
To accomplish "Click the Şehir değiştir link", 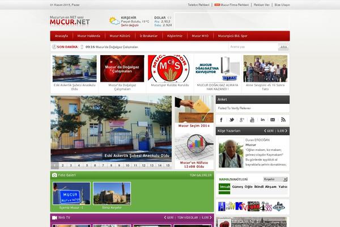I will [130, 25].
